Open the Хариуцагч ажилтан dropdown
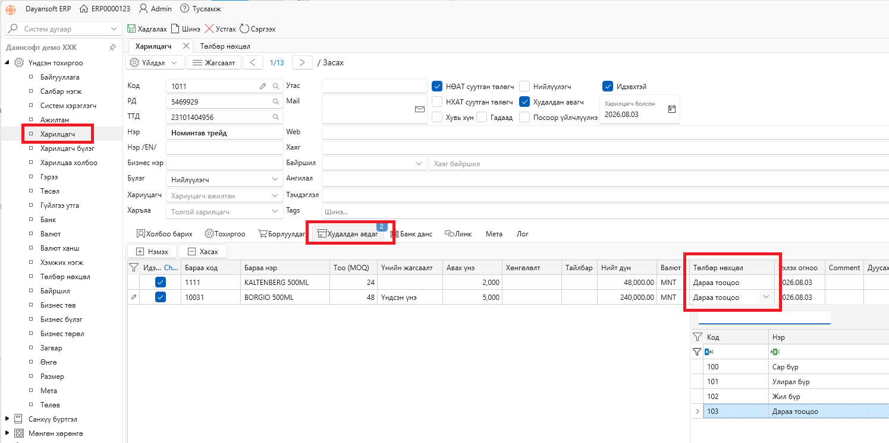 coord(275,195)
